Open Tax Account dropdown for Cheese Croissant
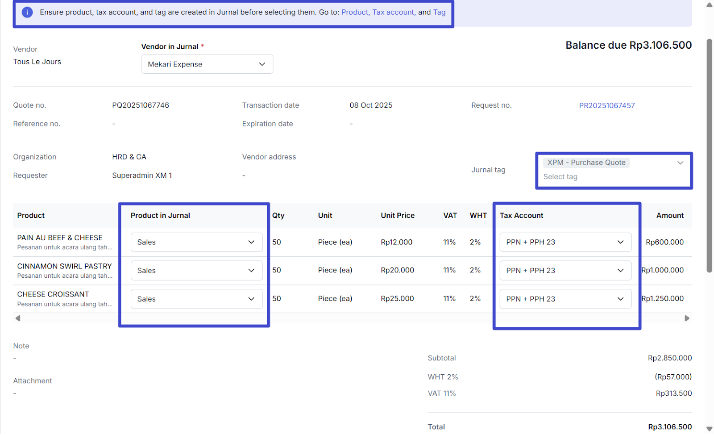The image size is (714, 435). [565, 299]
